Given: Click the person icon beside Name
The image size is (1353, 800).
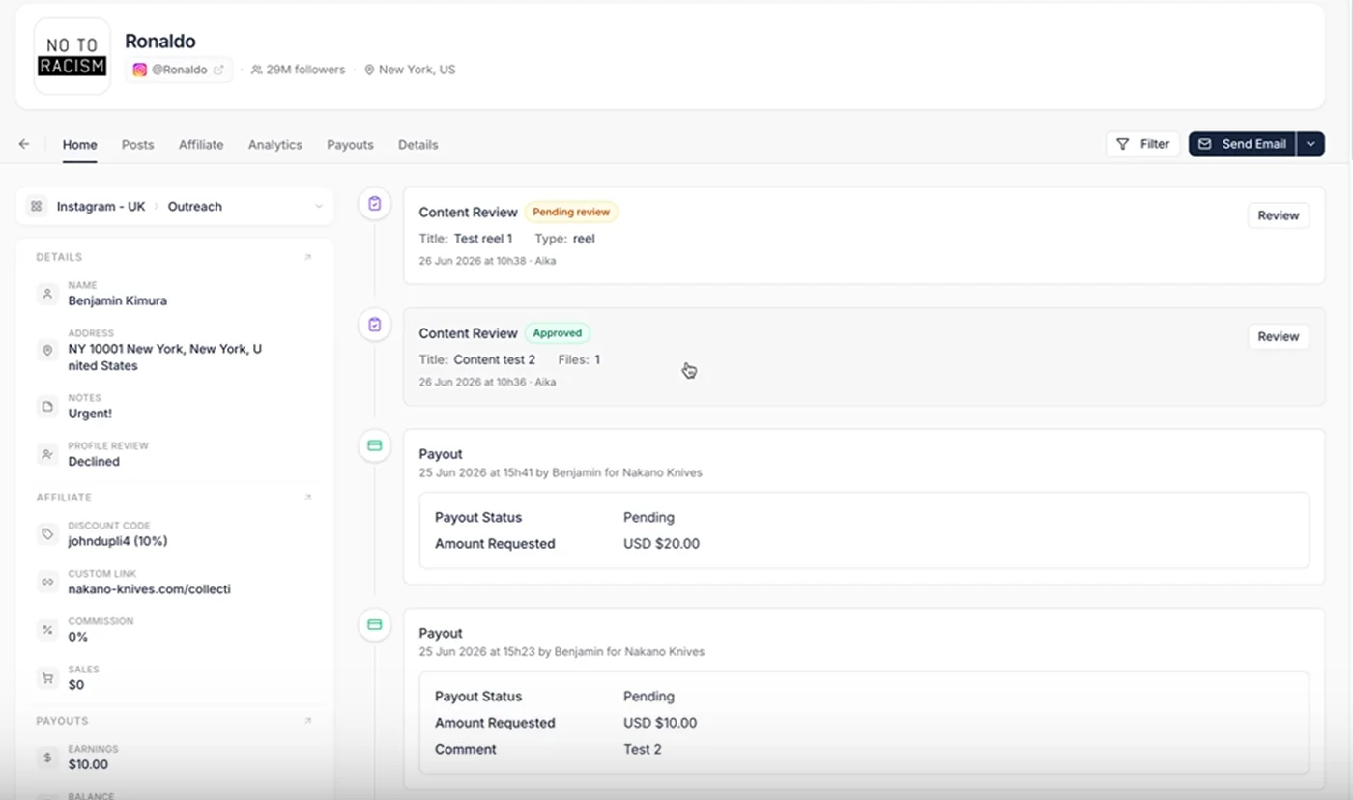Looking at the screenshot, I should click(47, 294).
